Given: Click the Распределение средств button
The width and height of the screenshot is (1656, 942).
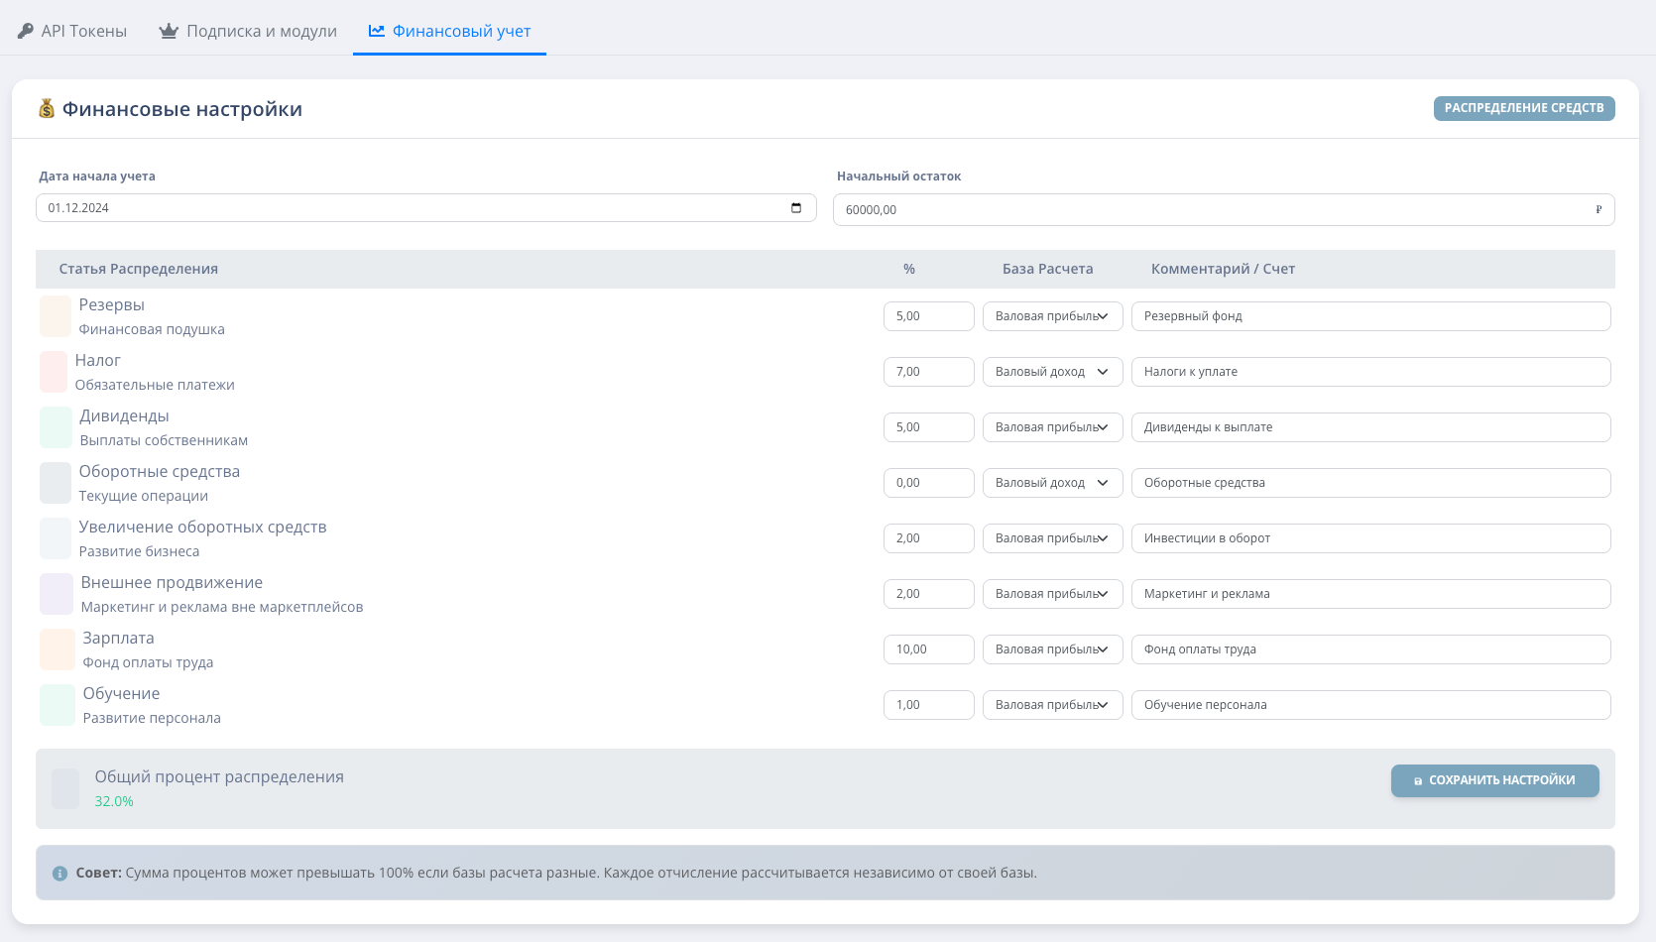Looking at the screenshot, I should pyautogui.click(x=1523, y=108).
